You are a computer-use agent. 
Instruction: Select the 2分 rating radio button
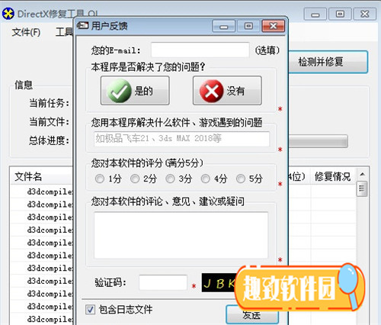coord(135,179)
